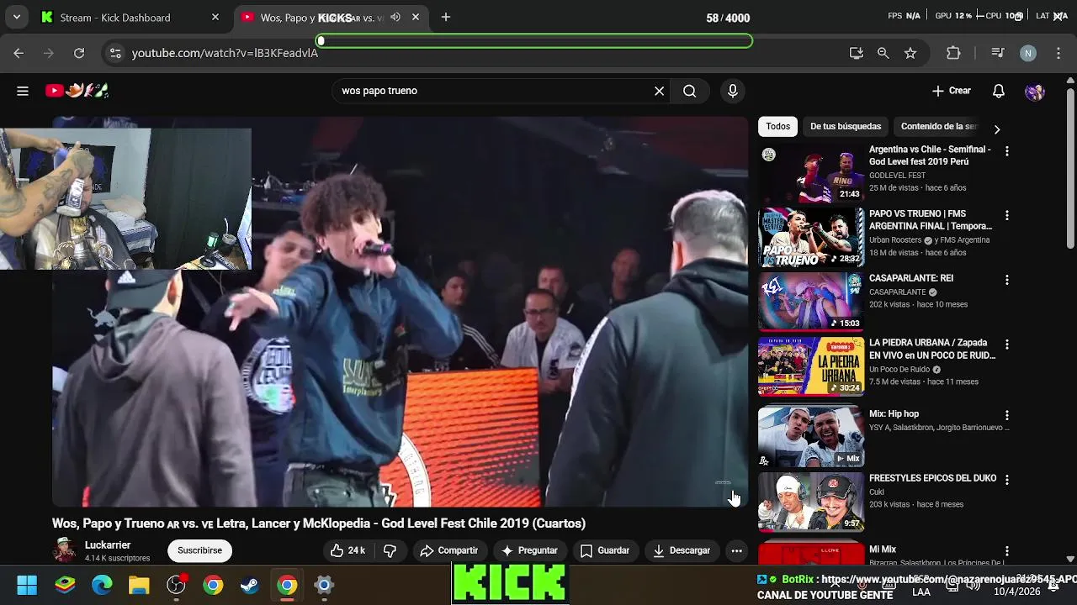Viewport: 1077px width, 605px height.
Task: Open options for CASAPARLANTE: REI video
Action: 1007,280
